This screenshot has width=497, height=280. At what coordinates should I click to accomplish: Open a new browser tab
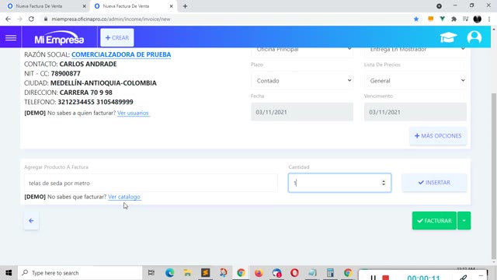tap(185, 6)
